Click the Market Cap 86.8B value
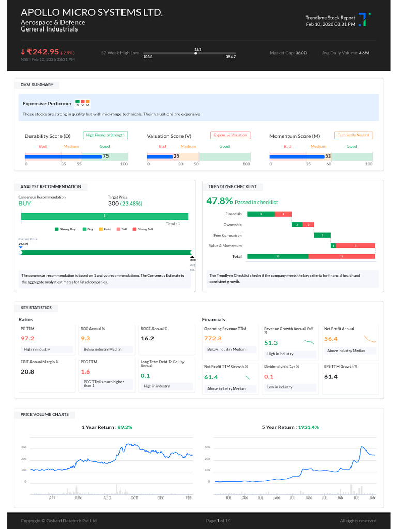 pyautogui.click(x=301, y=53)
